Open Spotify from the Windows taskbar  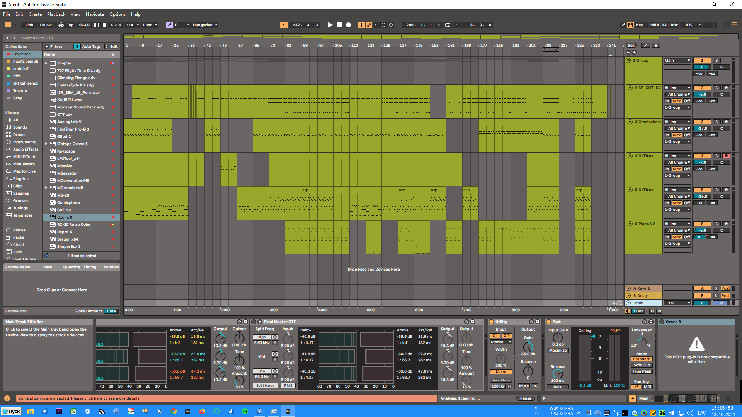245,411
